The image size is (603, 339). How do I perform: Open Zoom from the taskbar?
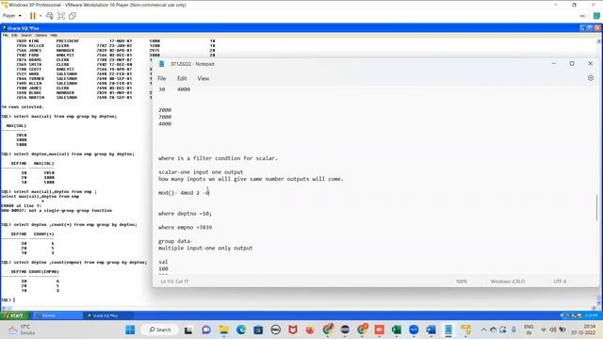click(414, 330)
